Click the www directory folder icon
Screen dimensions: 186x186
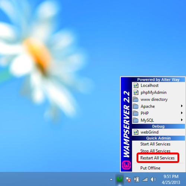click(x=135, y=99)
